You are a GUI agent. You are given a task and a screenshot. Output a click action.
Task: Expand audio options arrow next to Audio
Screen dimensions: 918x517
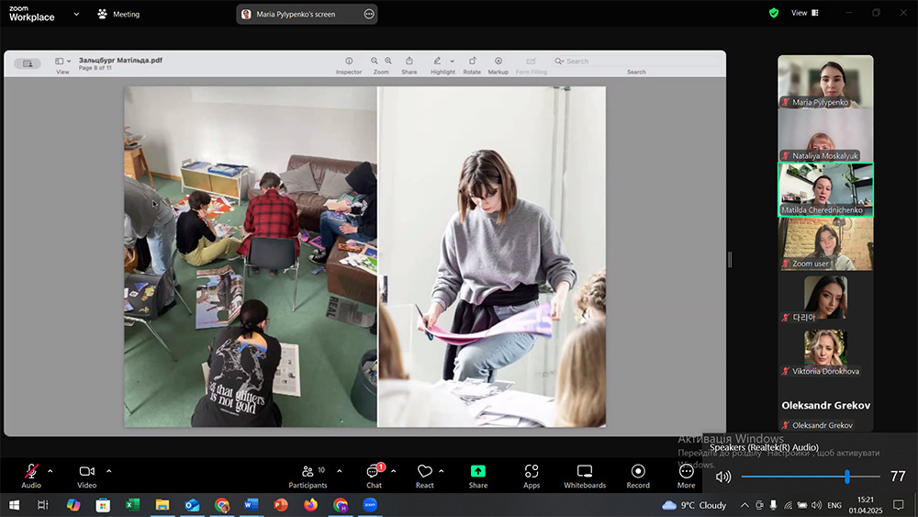point(50,471)
